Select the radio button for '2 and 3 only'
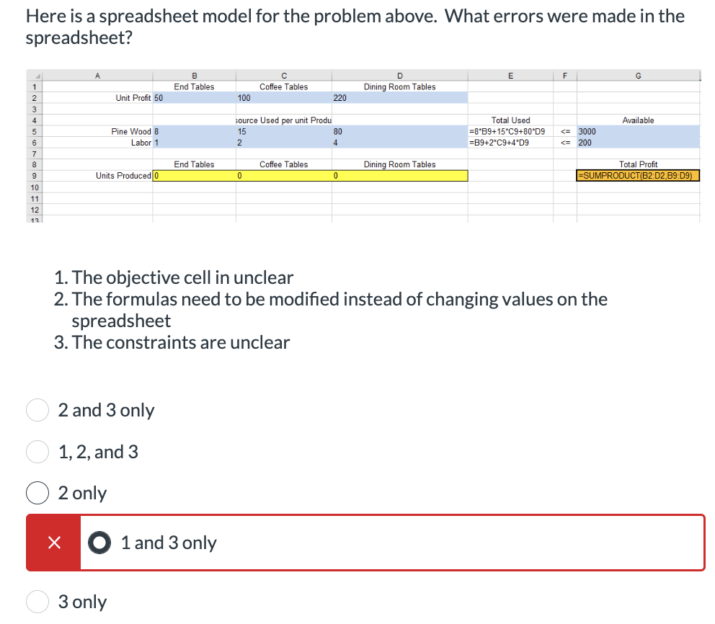 pos(37,410)
